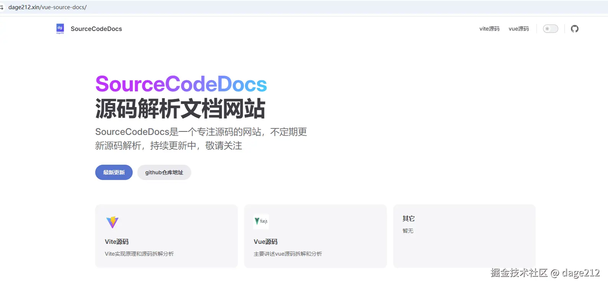608x287 pixels.
Task: Click the SourceCodeDocs site title link
Action: (x=96, y=29)
